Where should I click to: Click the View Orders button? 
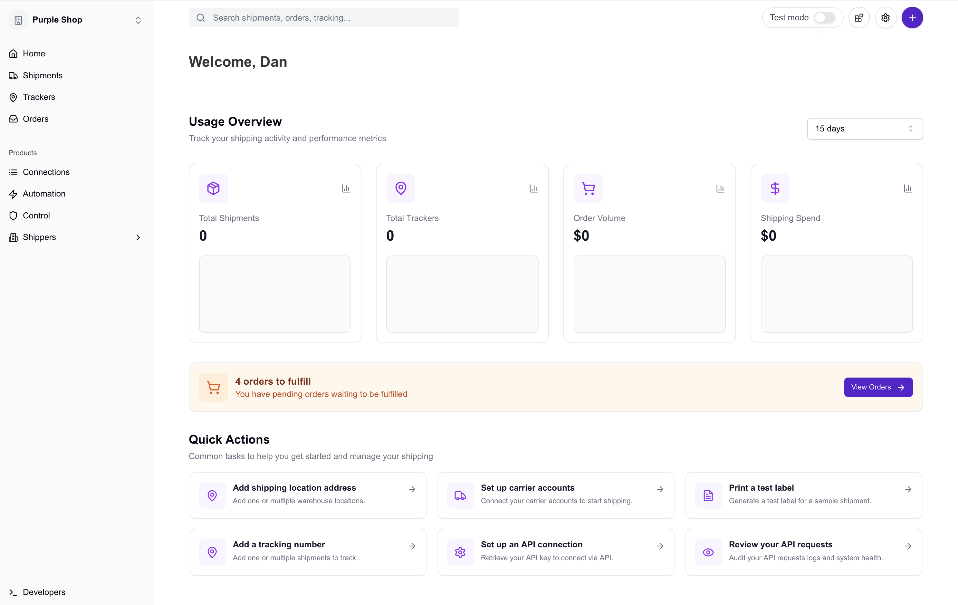[x=878, y=387]
